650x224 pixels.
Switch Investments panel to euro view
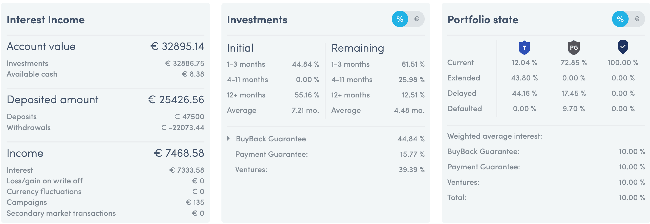pos(416,19)
